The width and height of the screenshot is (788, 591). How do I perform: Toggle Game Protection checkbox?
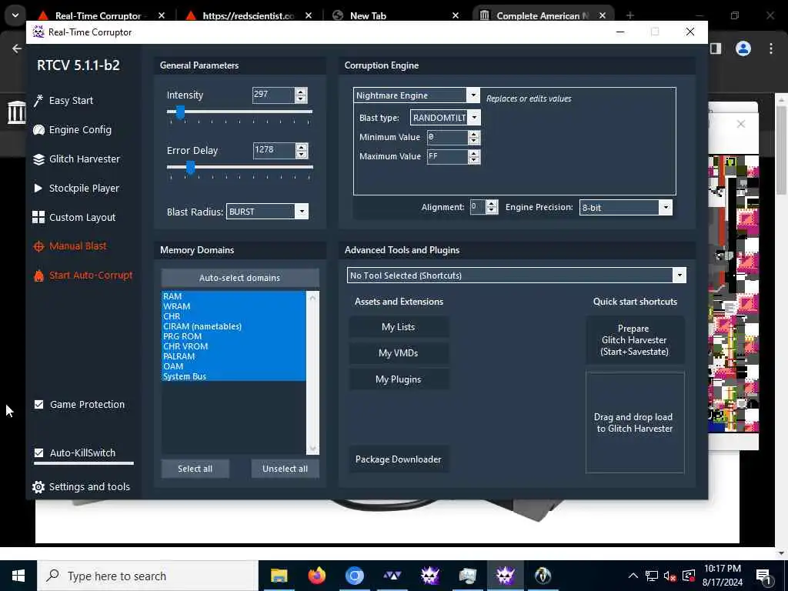(x=38, y=405)
